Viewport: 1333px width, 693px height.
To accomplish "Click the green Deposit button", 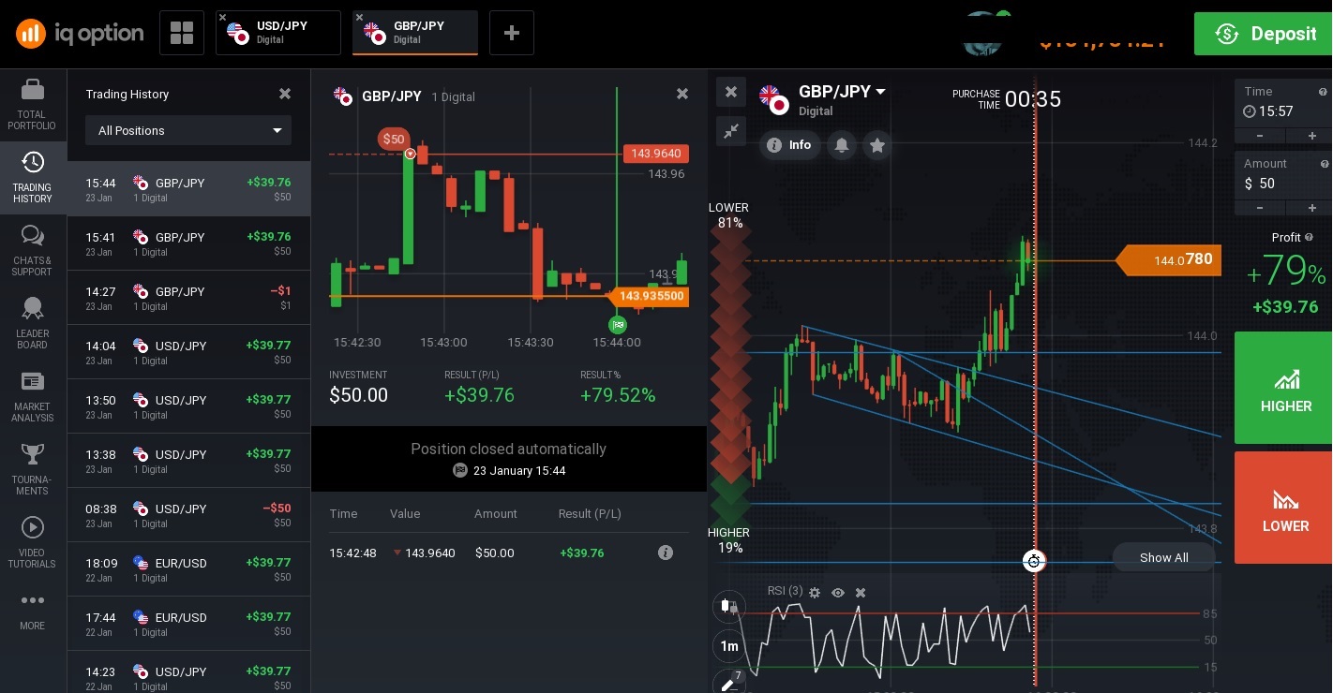I will 1263,34.
